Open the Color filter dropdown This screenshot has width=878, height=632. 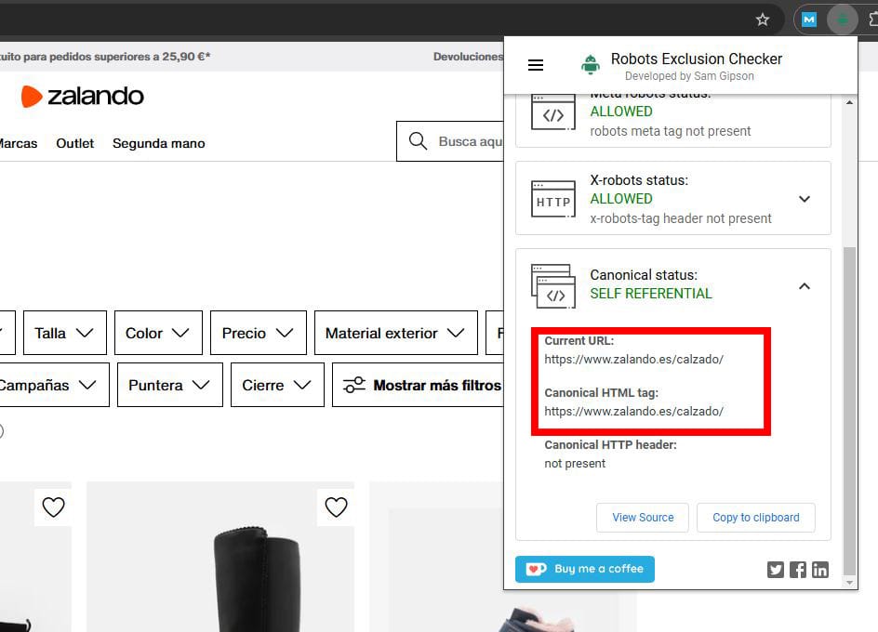(x=158, y=333)
